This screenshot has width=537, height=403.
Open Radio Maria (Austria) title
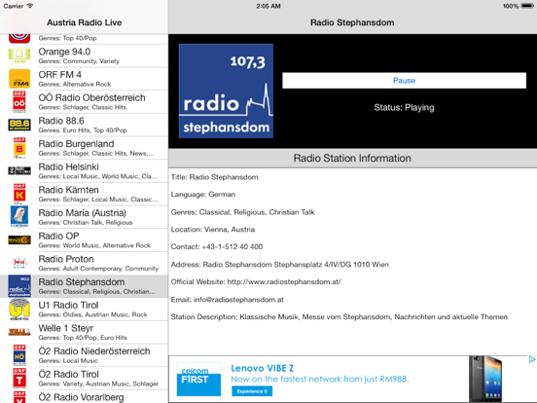(82, 213)
